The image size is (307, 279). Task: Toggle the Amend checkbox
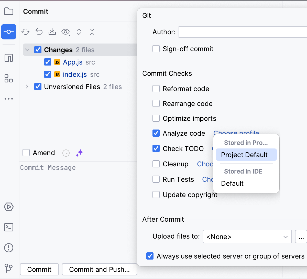[26, 153]
